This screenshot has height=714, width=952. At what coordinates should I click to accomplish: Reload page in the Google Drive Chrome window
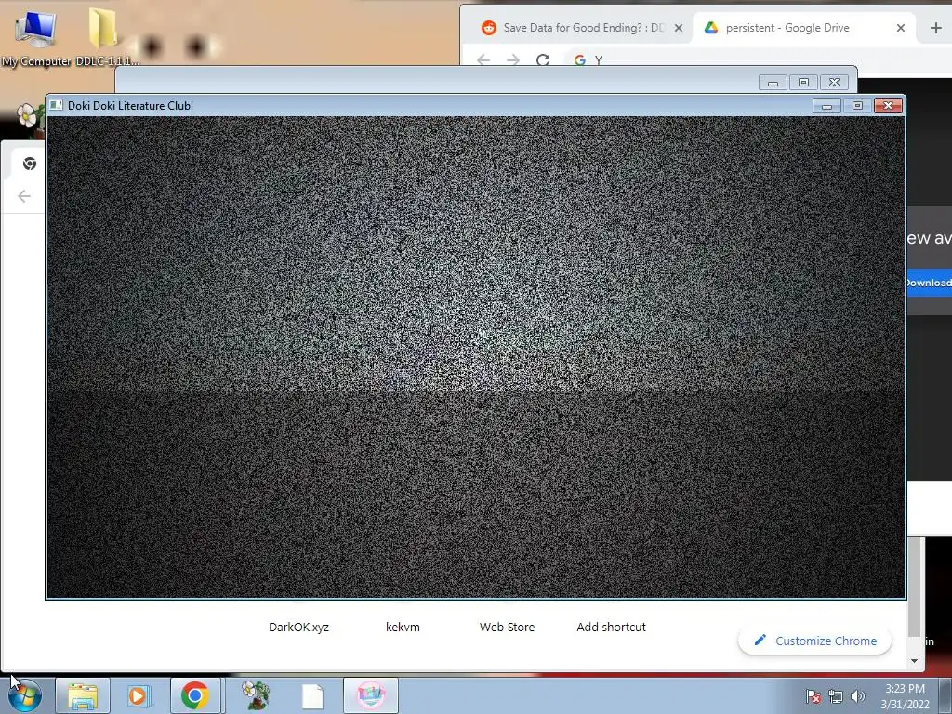pyautogui.click(x=543, y=59)
